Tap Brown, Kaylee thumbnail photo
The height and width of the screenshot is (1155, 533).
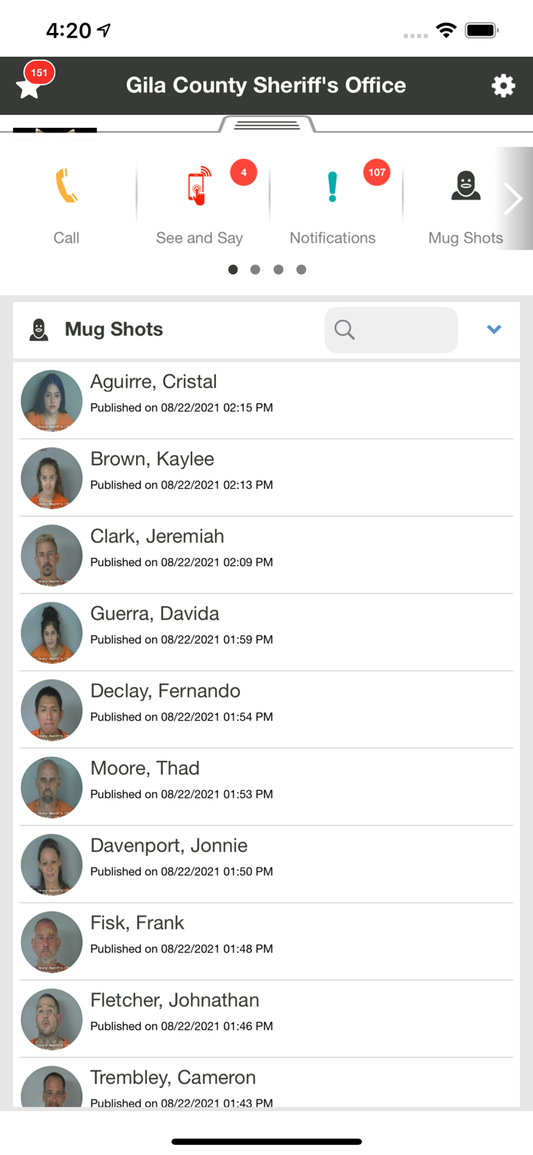coord(52,478)
